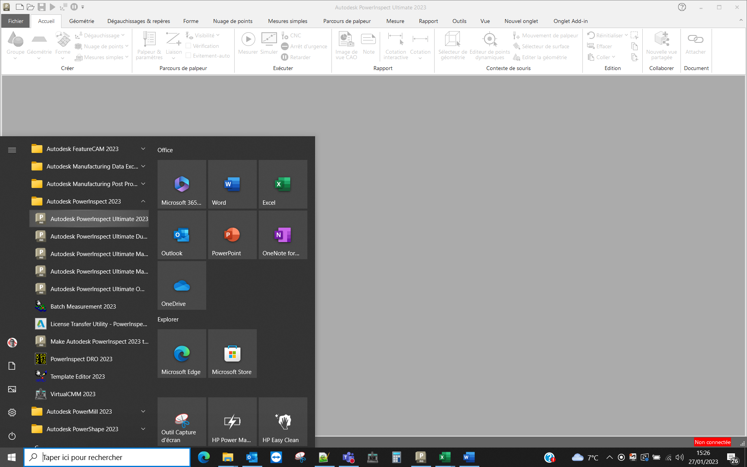This screenshot has width=747, height=467.
Task: Toggle the Evitement-auto checkbox
Action: pyautogui.click(x=188, y=56)
